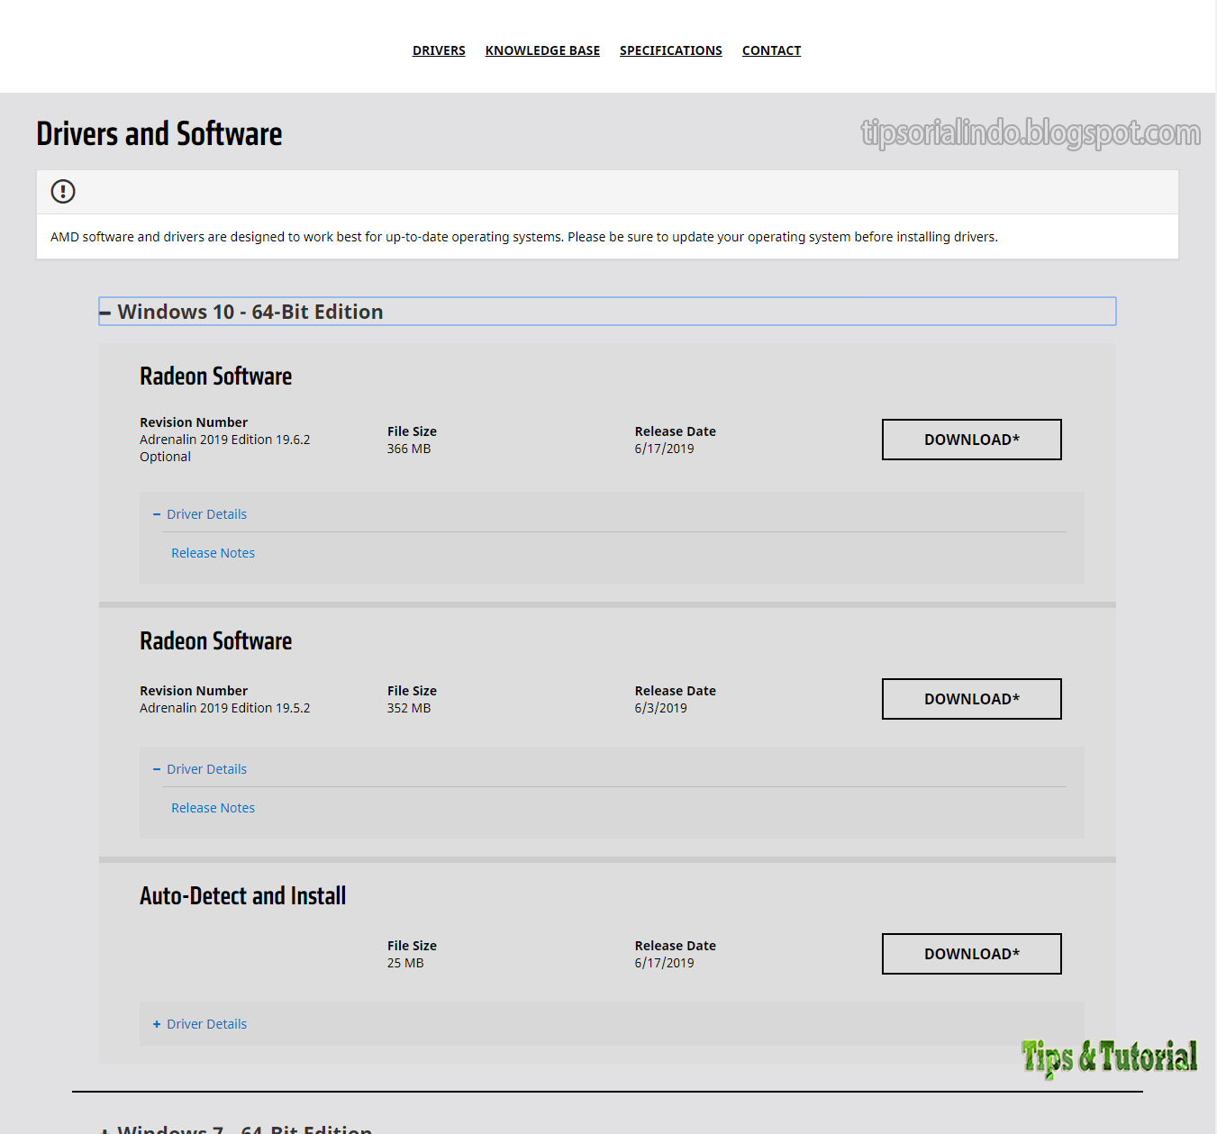Collapse Driver Details for Adrenalin 19.5.2
1217x1134 pixels.
200,769
